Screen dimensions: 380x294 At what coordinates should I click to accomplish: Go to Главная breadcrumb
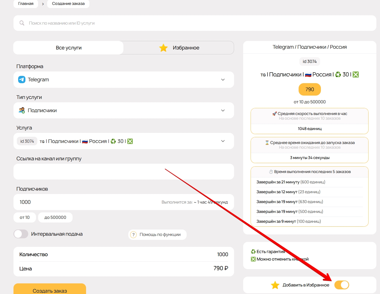26,4
